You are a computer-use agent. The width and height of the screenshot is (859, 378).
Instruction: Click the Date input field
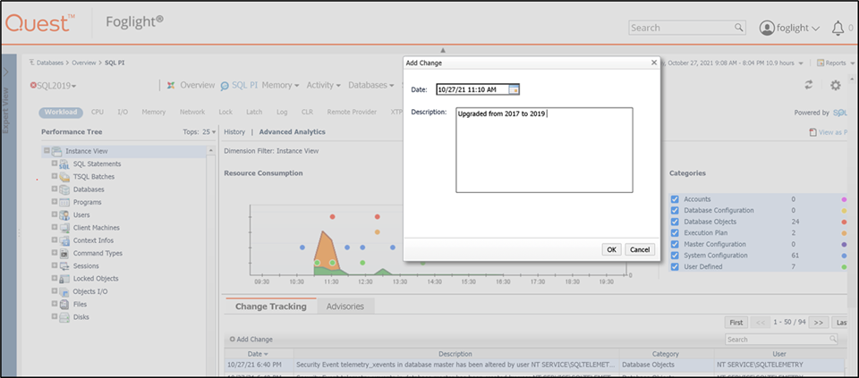[x=472, y=89]
